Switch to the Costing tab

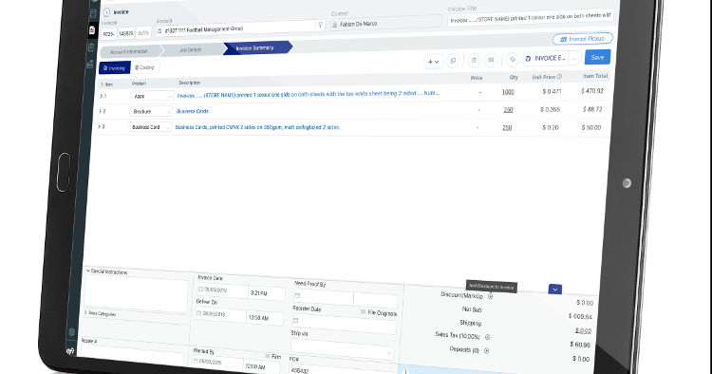(x=145, y=67)
